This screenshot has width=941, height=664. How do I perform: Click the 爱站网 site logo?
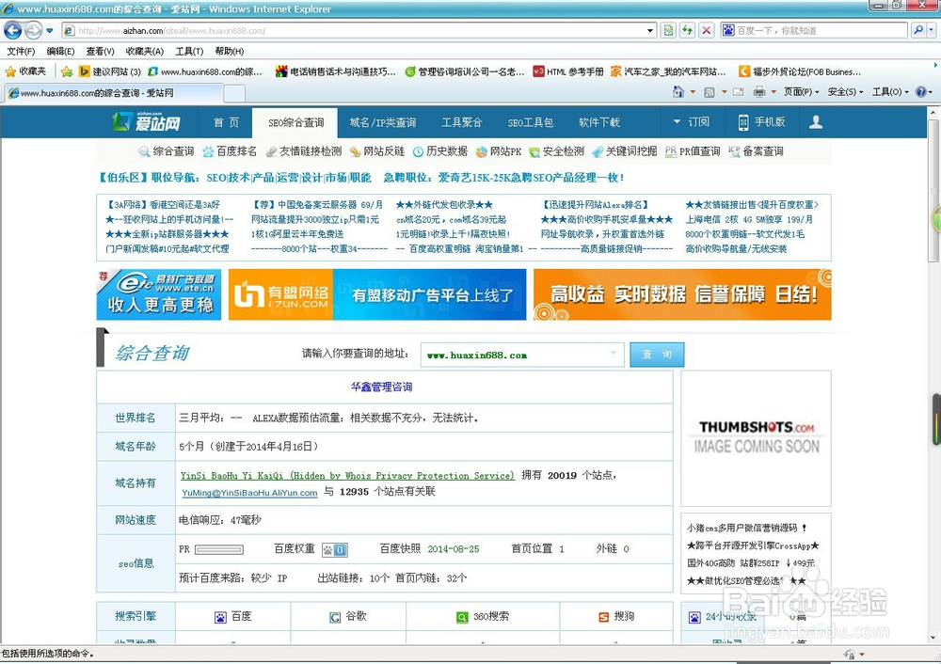(146, 122)
